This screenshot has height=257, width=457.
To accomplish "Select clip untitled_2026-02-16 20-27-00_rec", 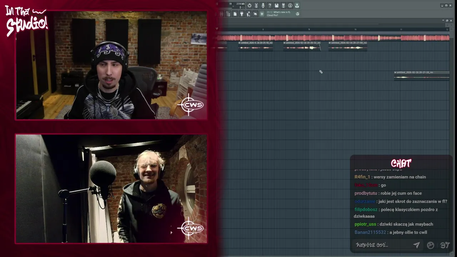I will [x=348, y=46].
